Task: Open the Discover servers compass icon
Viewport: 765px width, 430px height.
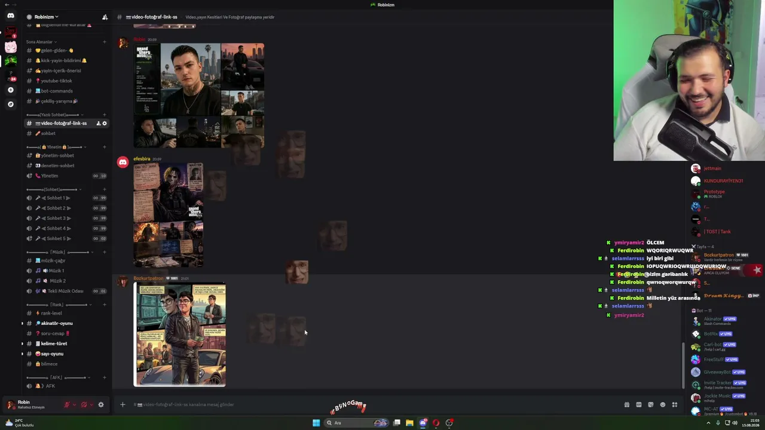Action: (10, 105)
